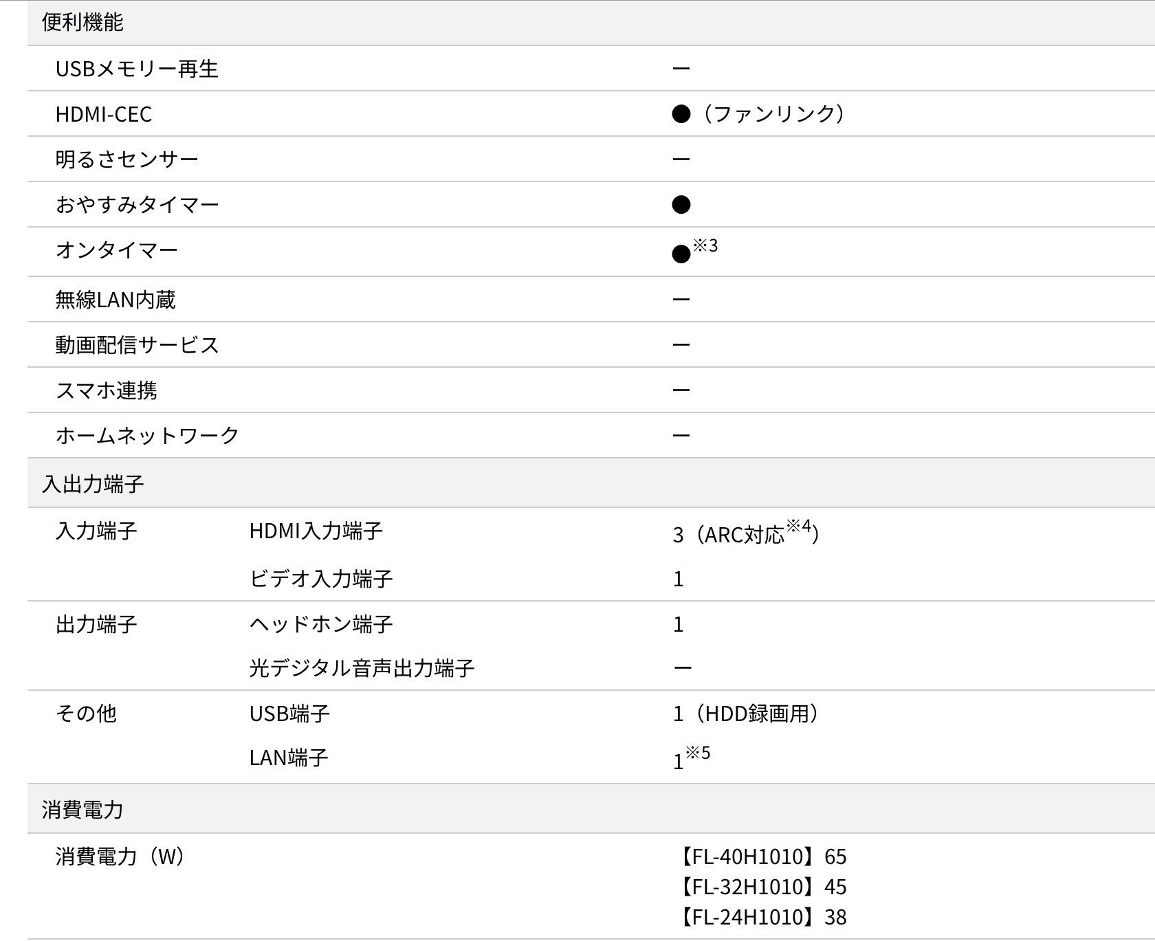Click the ※3 footnote on オンタイマー

(705, 245)
